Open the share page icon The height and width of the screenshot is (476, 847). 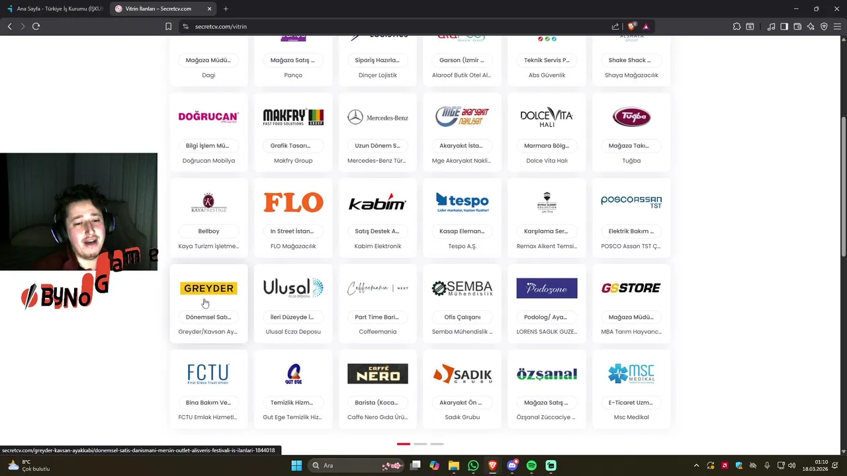click(x=615, y=26)
